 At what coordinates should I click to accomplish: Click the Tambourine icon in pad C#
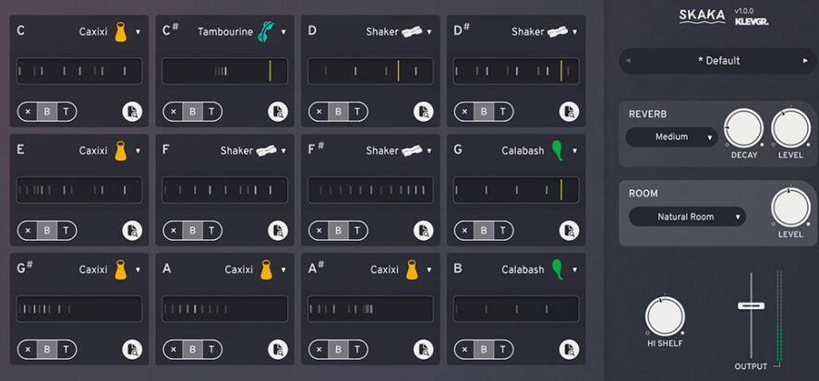(x=266, y=32)
